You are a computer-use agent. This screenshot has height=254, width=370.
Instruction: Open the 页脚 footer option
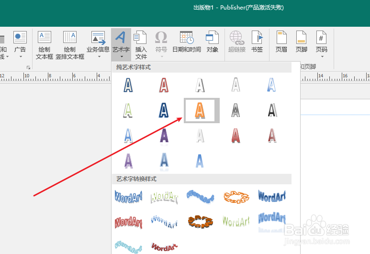[302, 42]
